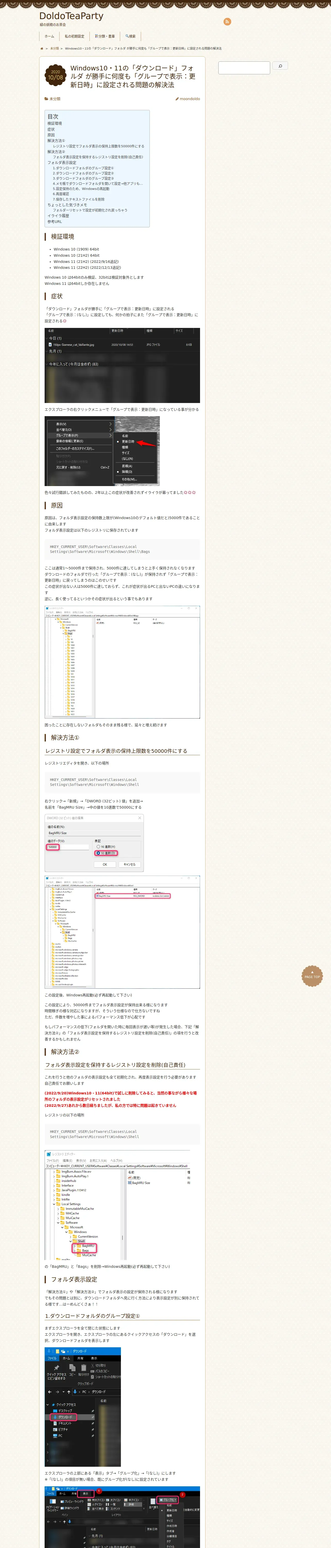Jump to 検証環境 in the table of contents

point(55,123)
